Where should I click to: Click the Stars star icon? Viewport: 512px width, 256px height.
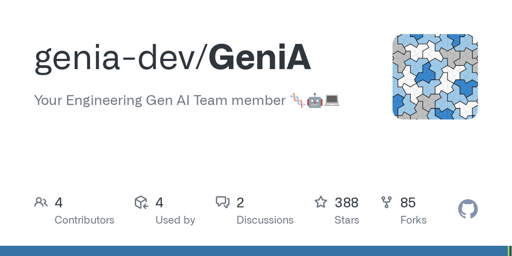click(x=321, y=202)
